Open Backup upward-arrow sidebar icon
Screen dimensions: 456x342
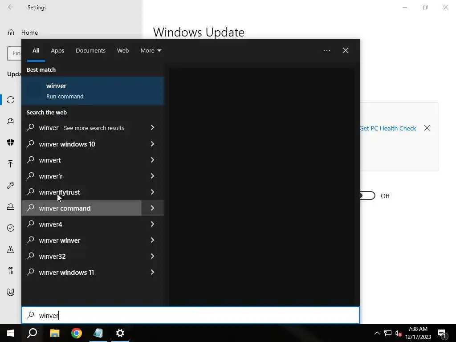(11, 164)
